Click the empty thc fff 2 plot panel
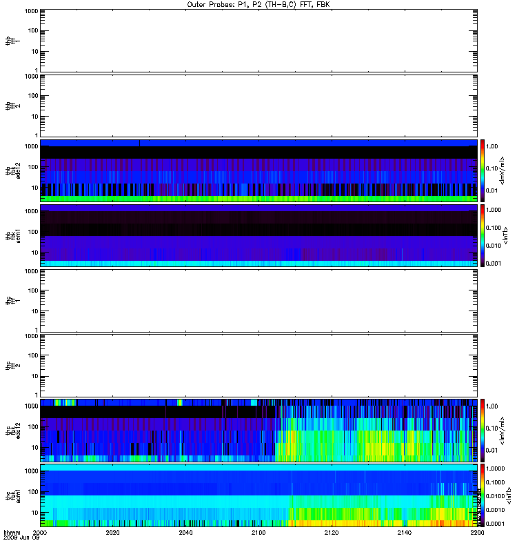 pyautogui.click(x=258, y=366)
